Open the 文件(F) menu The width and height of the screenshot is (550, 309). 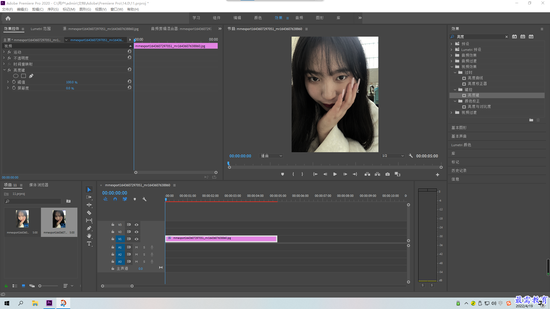[7, 9]
